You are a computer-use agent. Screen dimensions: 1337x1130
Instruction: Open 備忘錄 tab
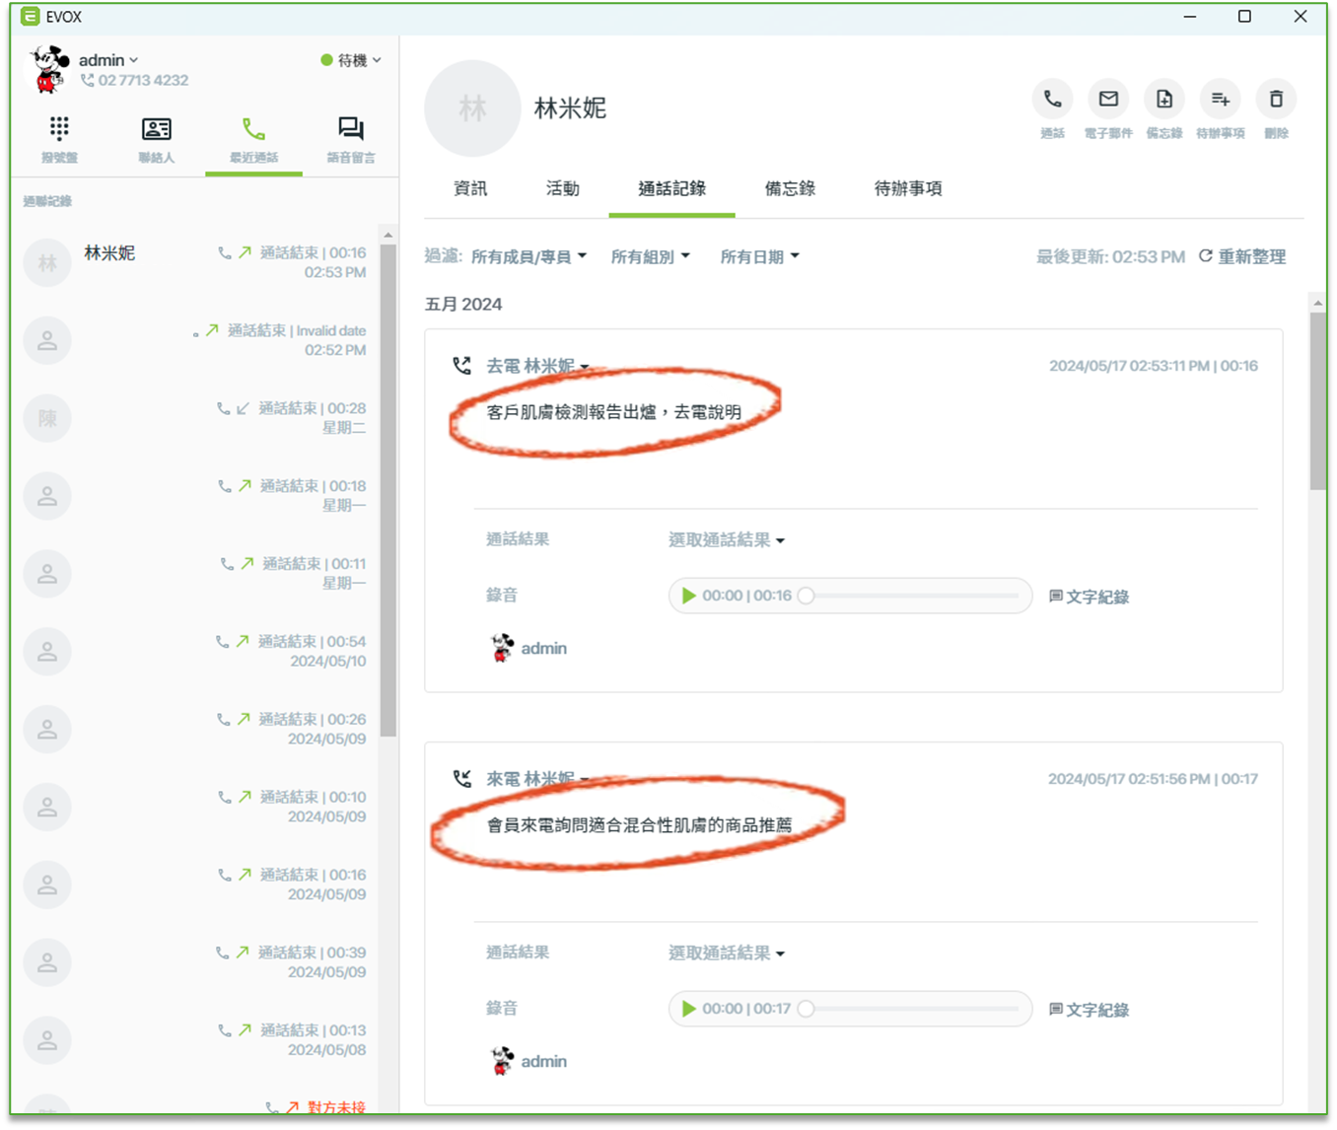pyautogui.click(x=790, y=188)
